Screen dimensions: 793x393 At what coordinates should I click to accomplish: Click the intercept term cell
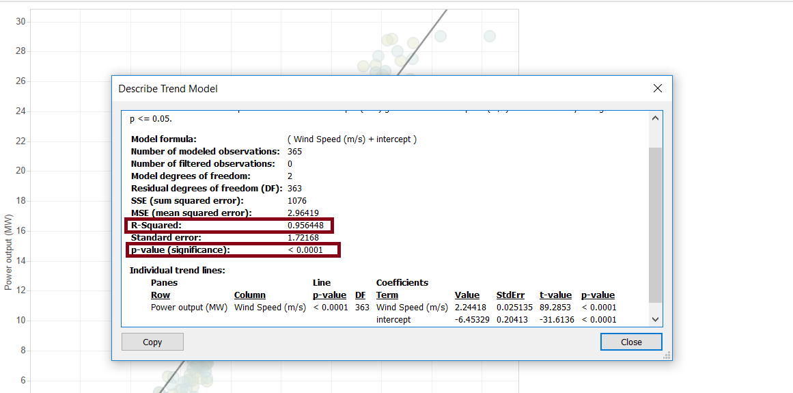(x=393, y=320)
